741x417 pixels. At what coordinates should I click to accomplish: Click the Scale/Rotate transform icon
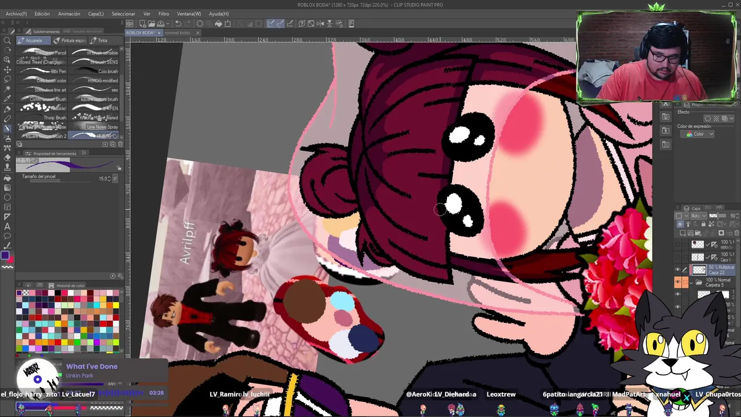point(228,24)
